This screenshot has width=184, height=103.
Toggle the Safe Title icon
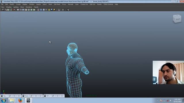pos(34,10)
